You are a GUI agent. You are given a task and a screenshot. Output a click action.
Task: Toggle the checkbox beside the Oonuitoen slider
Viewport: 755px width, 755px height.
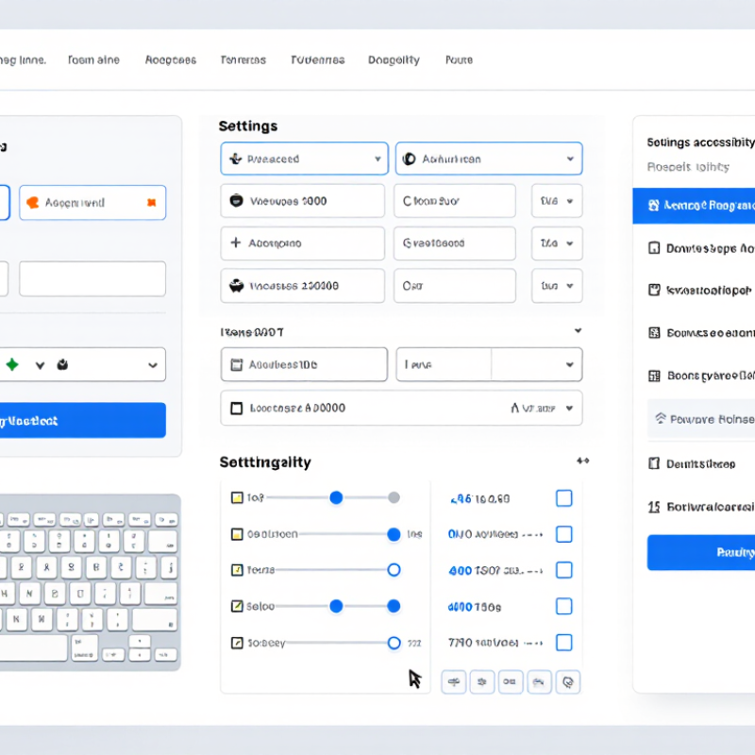tap(237, 534)
